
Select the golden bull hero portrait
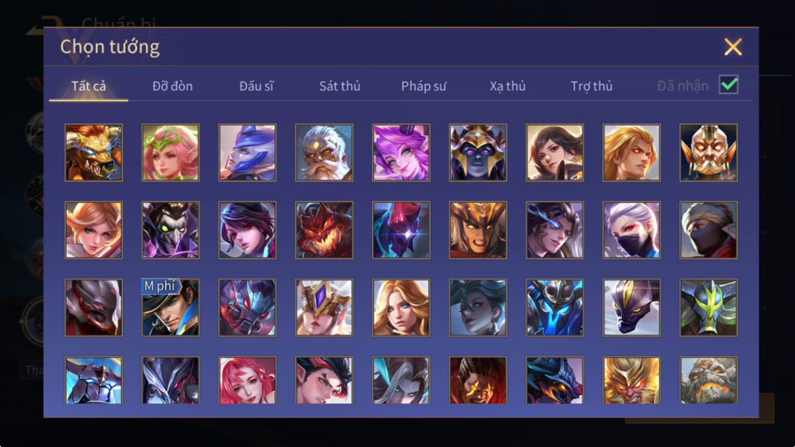(x=94, y=153)
